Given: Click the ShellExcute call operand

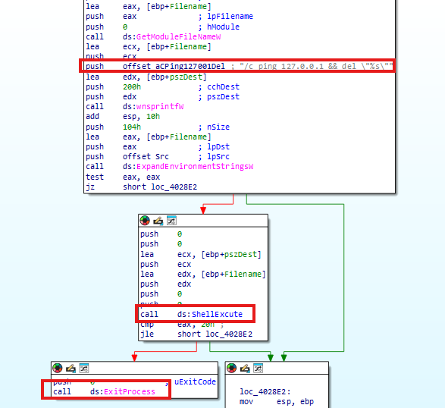Looking at the screenshot, I should coord(217,314).
